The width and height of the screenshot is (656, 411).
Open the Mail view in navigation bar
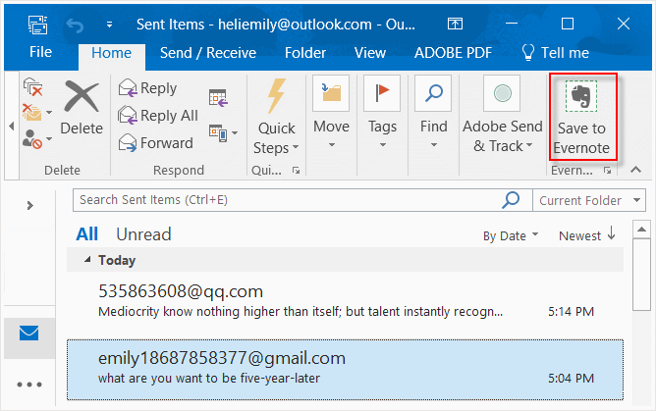29,334
